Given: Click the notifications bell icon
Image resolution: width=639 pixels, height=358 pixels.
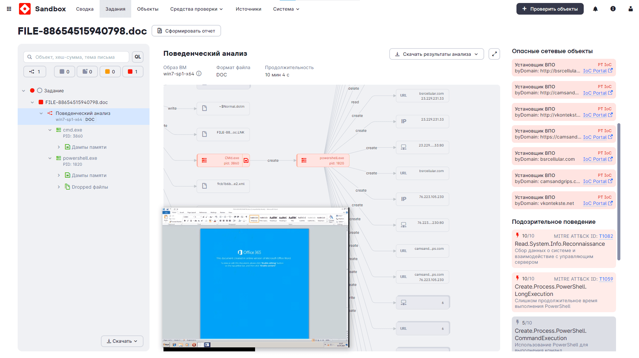Looking at the screenshot, I should tap(595, 9).
